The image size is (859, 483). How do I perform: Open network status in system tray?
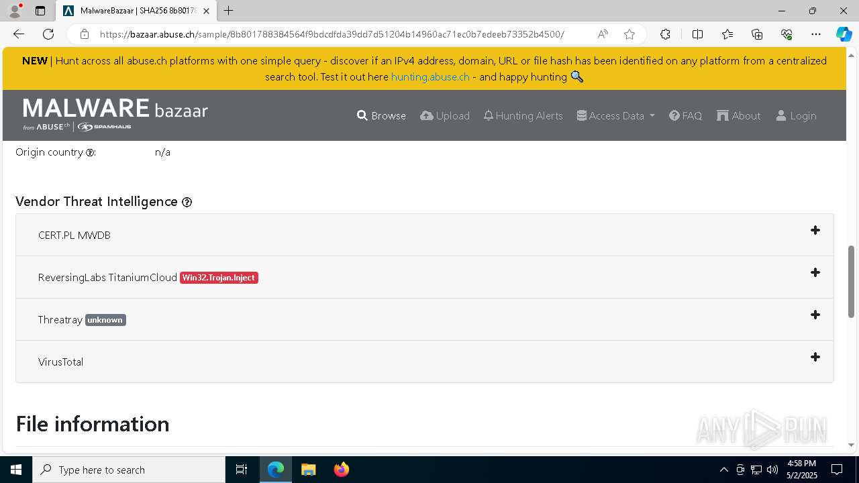point(756,470)
